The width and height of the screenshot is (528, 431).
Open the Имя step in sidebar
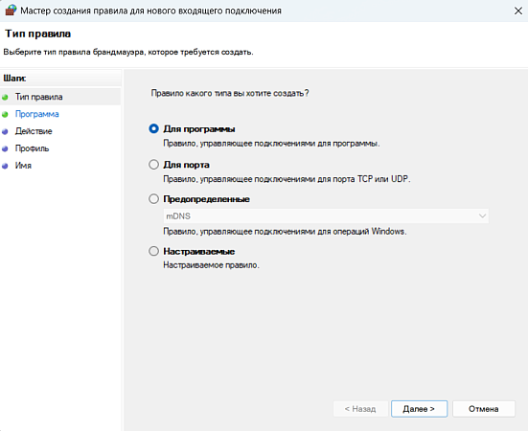[23, 166]
